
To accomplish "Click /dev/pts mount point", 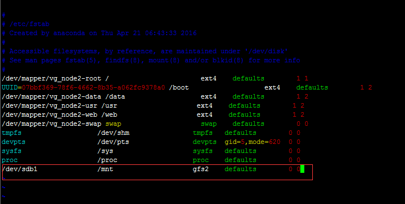I will [113, 142].
